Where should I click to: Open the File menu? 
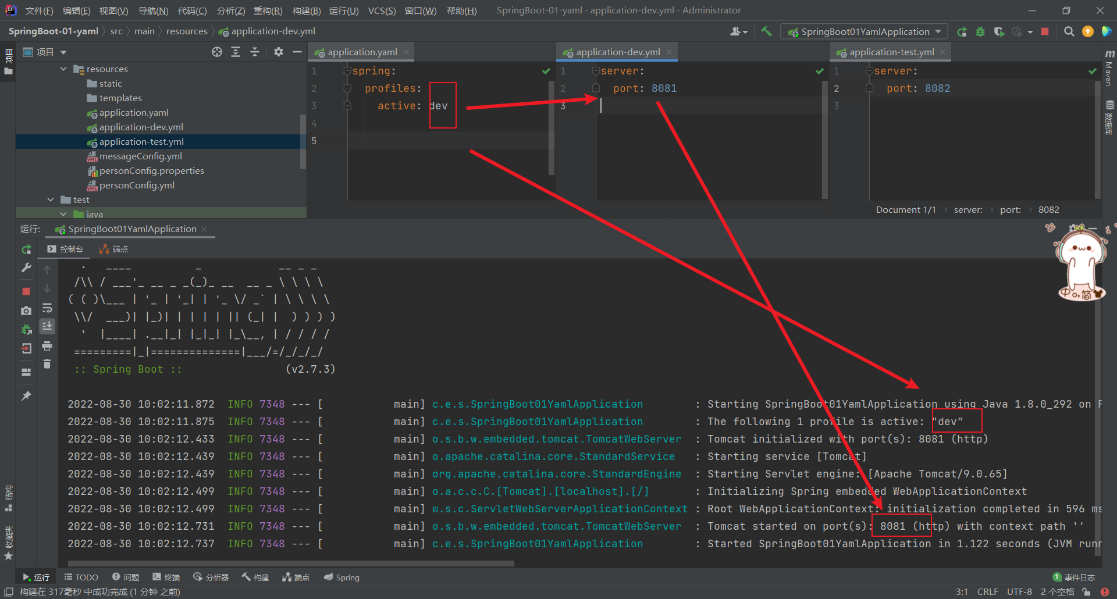pos(39,10)
